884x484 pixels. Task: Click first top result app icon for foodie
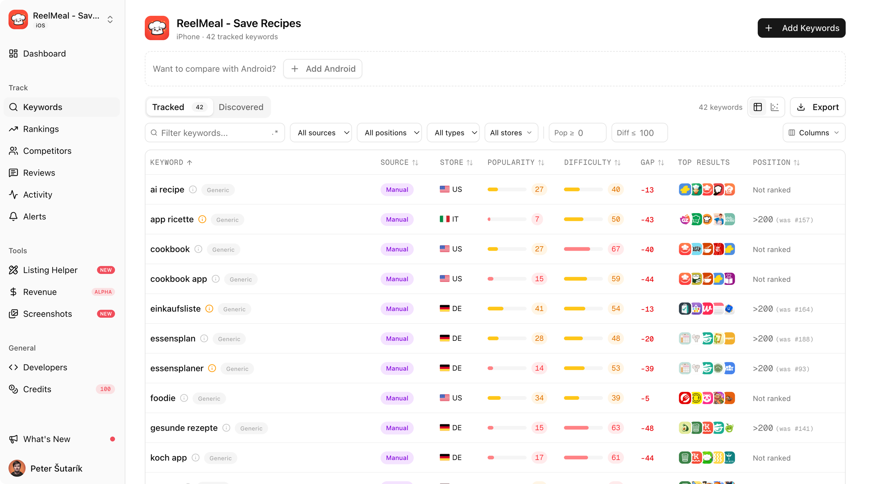685,398
